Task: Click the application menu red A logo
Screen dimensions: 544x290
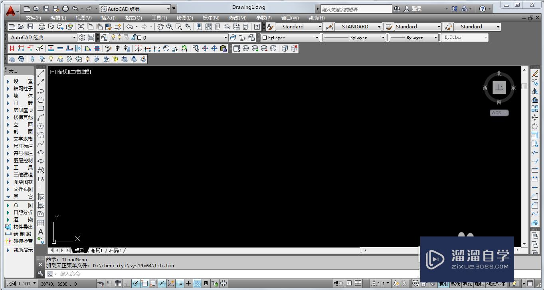Action: click(x=12, y=11)
